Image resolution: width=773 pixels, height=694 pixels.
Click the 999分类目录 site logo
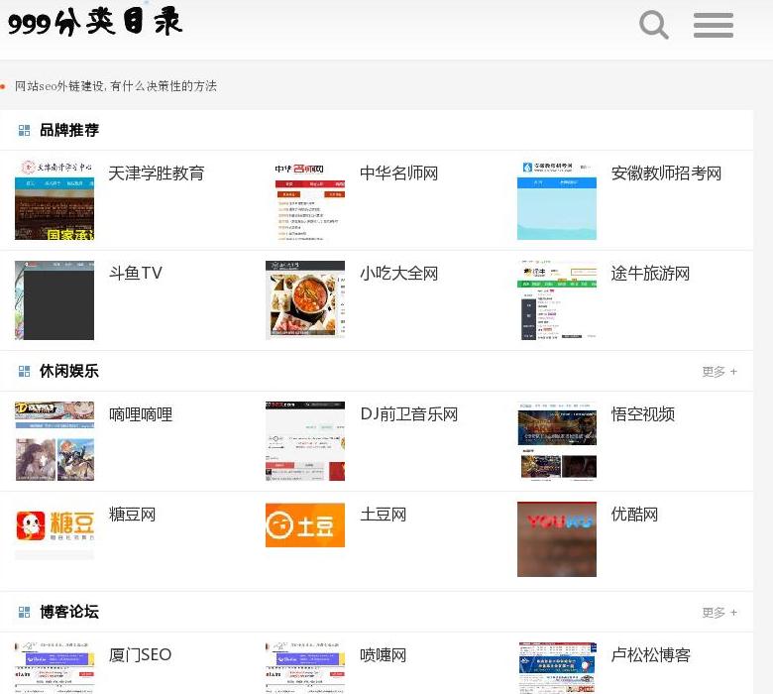click(x=95, y=23)
